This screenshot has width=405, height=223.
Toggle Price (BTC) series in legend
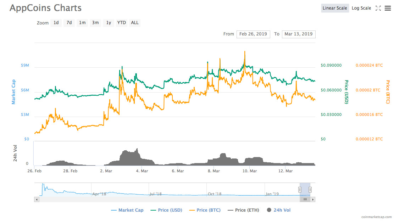pyautogui.click(x=205, y=210)
